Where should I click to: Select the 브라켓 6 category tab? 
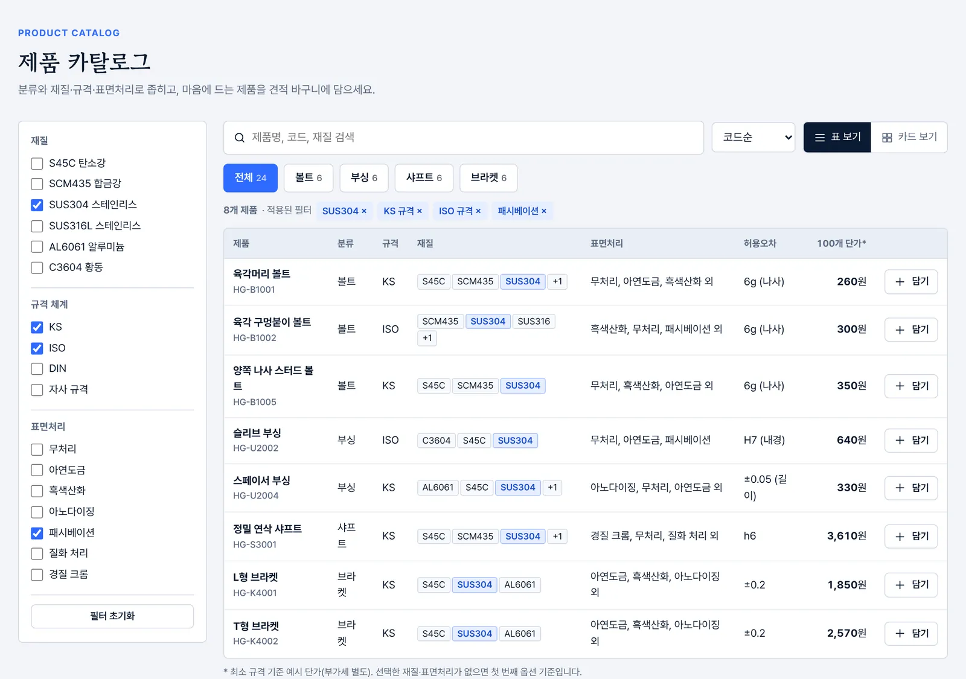[x=488, y=178]
